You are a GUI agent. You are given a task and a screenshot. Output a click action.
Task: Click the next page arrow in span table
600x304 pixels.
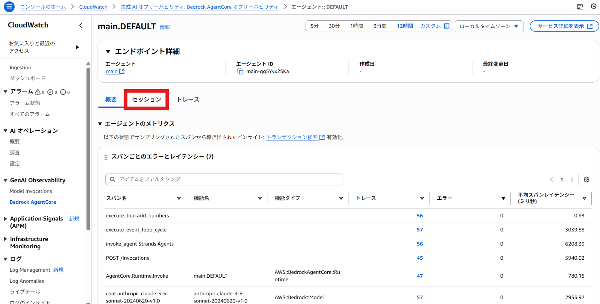tap(572, 179)
